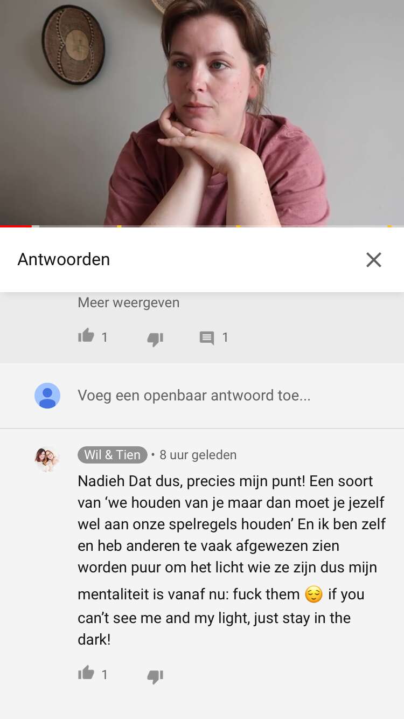Like the Wil & Tien reply
404x719 pixels.
point(86,673)
